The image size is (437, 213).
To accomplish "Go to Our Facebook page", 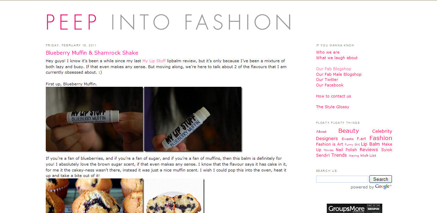I will [330, 85].
